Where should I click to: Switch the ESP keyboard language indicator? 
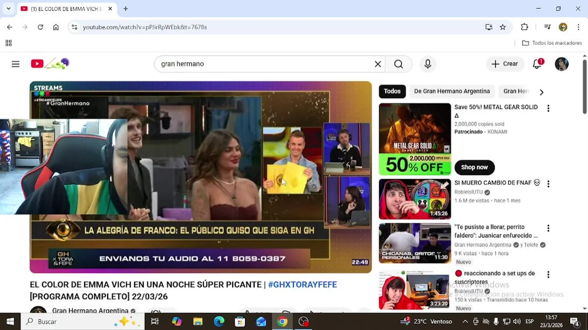coord(529,322)
